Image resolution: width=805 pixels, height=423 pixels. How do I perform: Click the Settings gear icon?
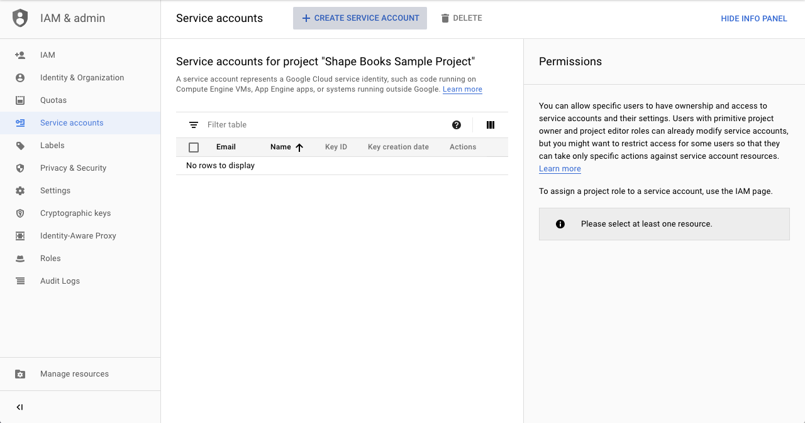pyautogui.click(x=20, y=191)
